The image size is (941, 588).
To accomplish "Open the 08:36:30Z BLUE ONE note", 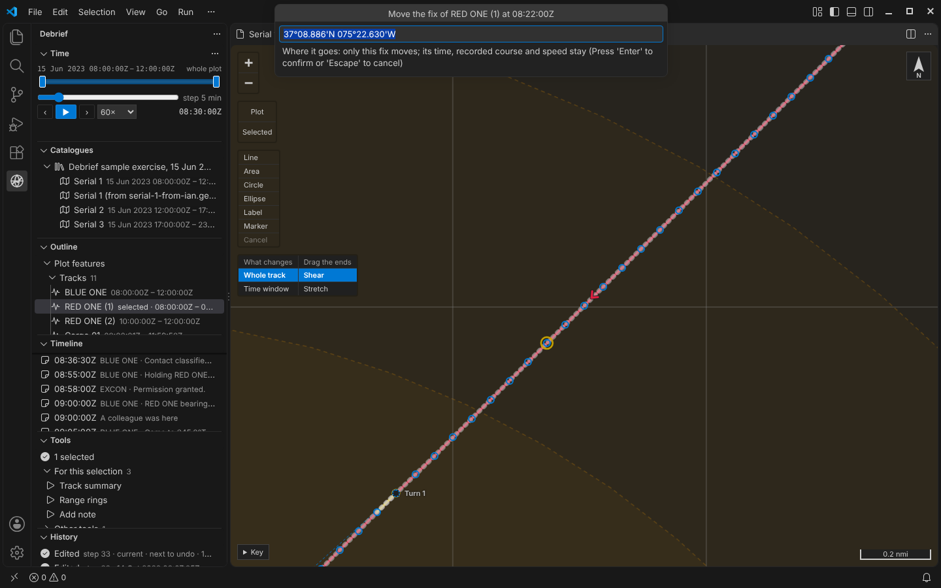I will coord(128,361).
